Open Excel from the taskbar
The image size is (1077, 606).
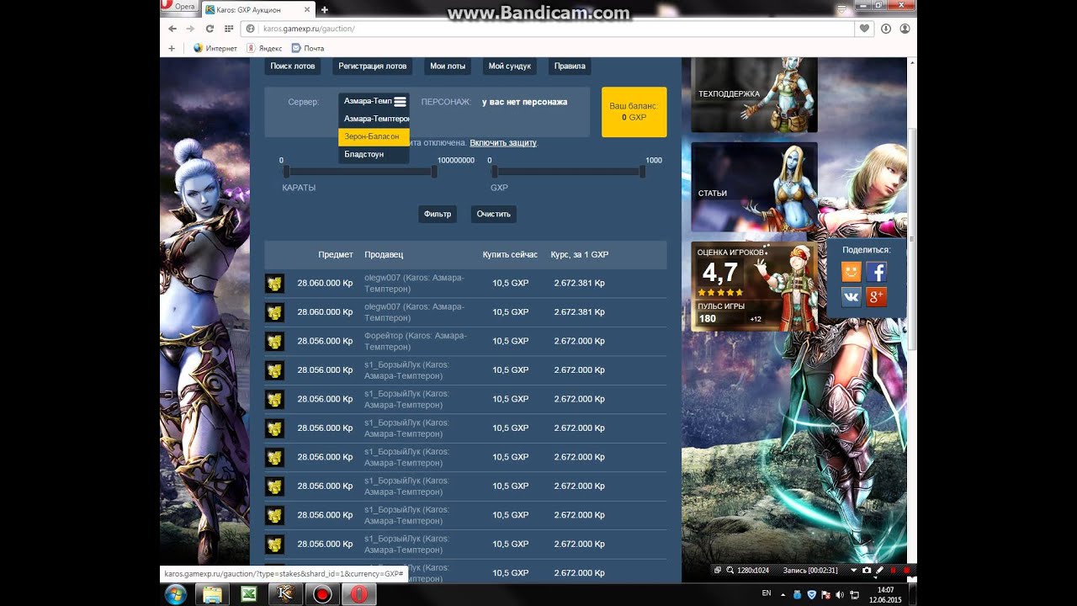pos(249,594)
